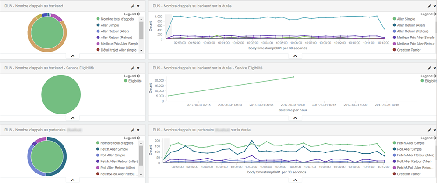Toggle Legend in the backend pie panel

tap(132, 14)
